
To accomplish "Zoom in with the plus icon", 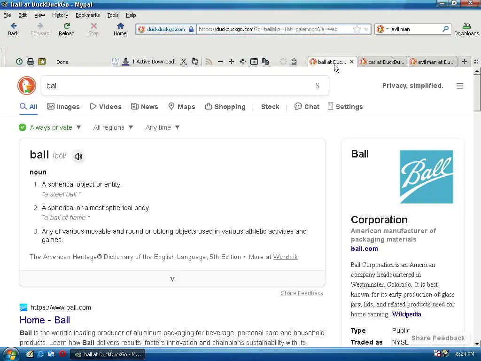I will [x=231, y=62].
